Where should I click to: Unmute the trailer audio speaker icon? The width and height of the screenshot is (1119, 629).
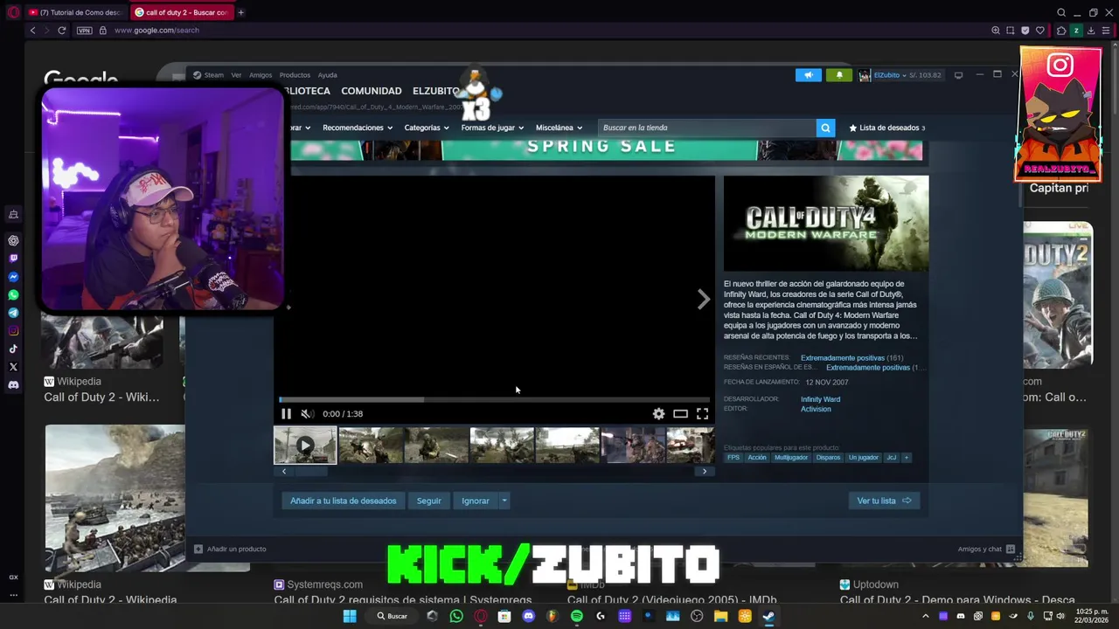307,414
